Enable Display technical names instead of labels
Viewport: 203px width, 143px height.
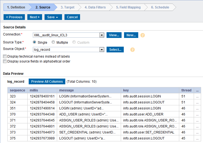click(x=5, y=56)
